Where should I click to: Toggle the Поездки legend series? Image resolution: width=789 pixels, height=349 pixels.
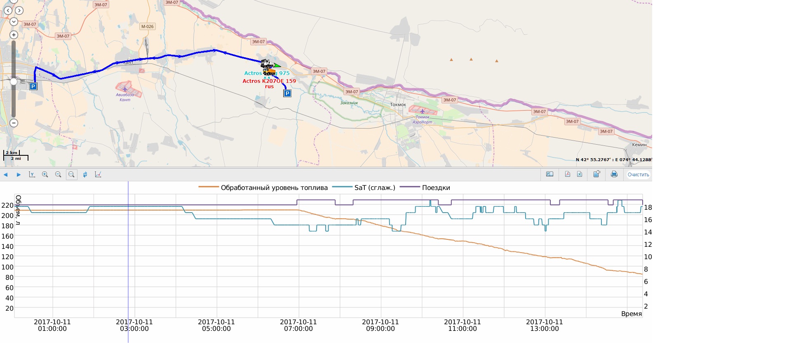point(435,188)
